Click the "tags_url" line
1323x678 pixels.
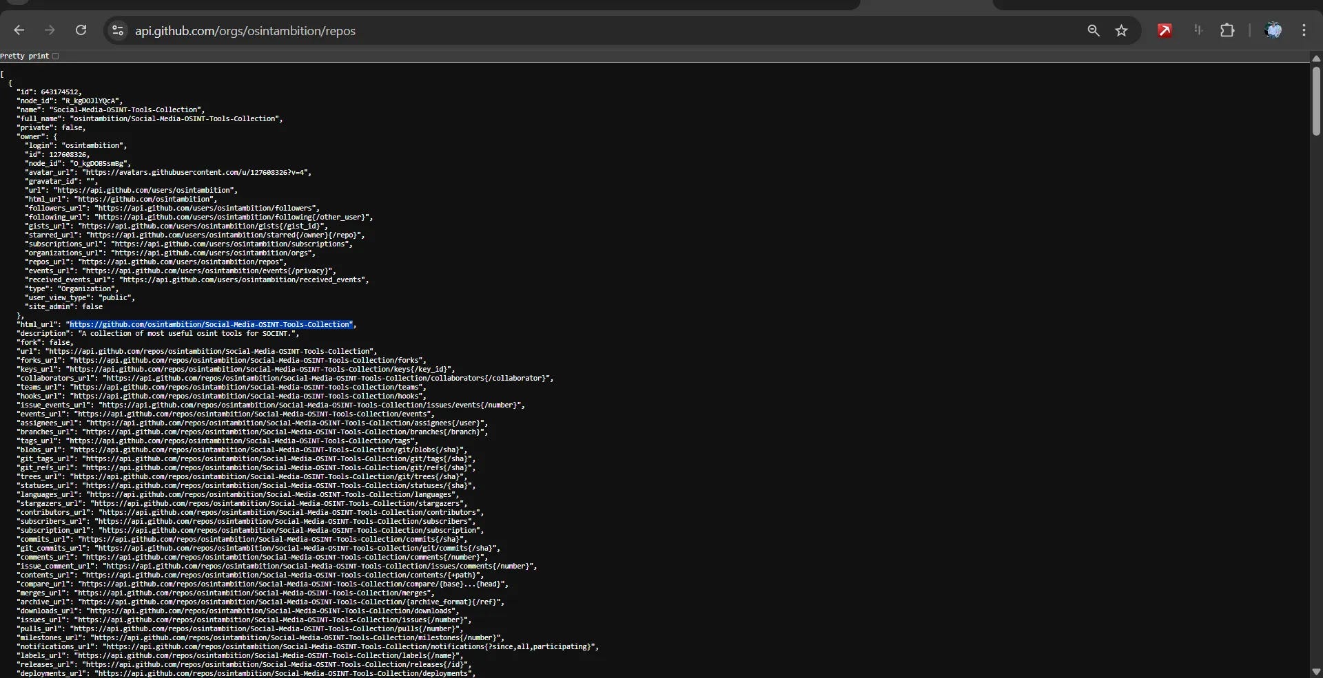[217, 441]
